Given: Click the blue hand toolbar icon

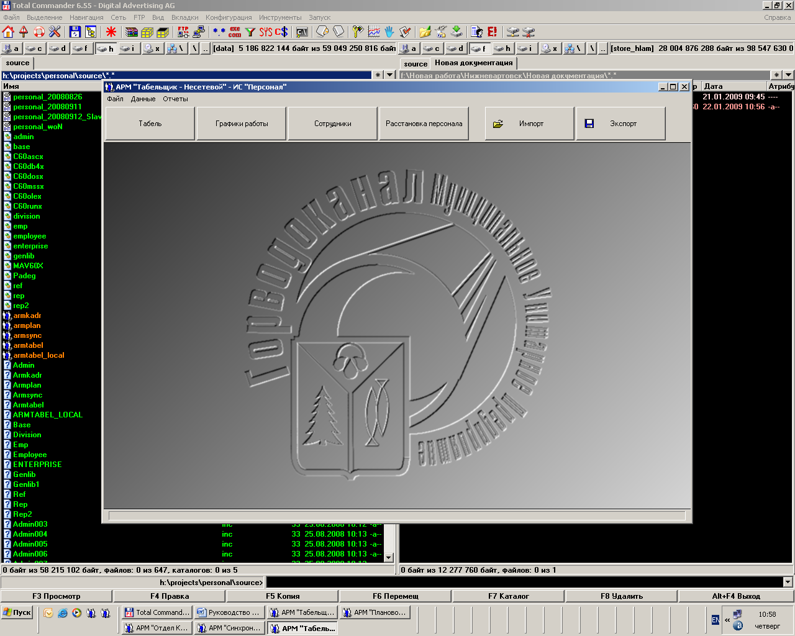Looking at the screenshot, I should tap(389, 32).
